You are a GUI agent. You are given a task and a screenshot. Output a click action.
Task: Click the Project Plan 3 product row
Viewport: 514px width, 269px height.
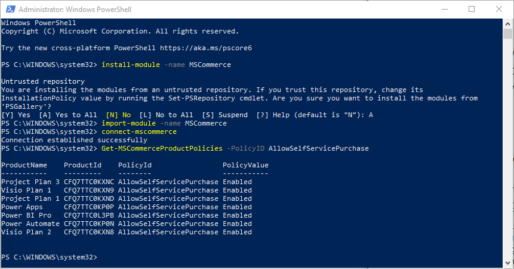pos(127,182)
